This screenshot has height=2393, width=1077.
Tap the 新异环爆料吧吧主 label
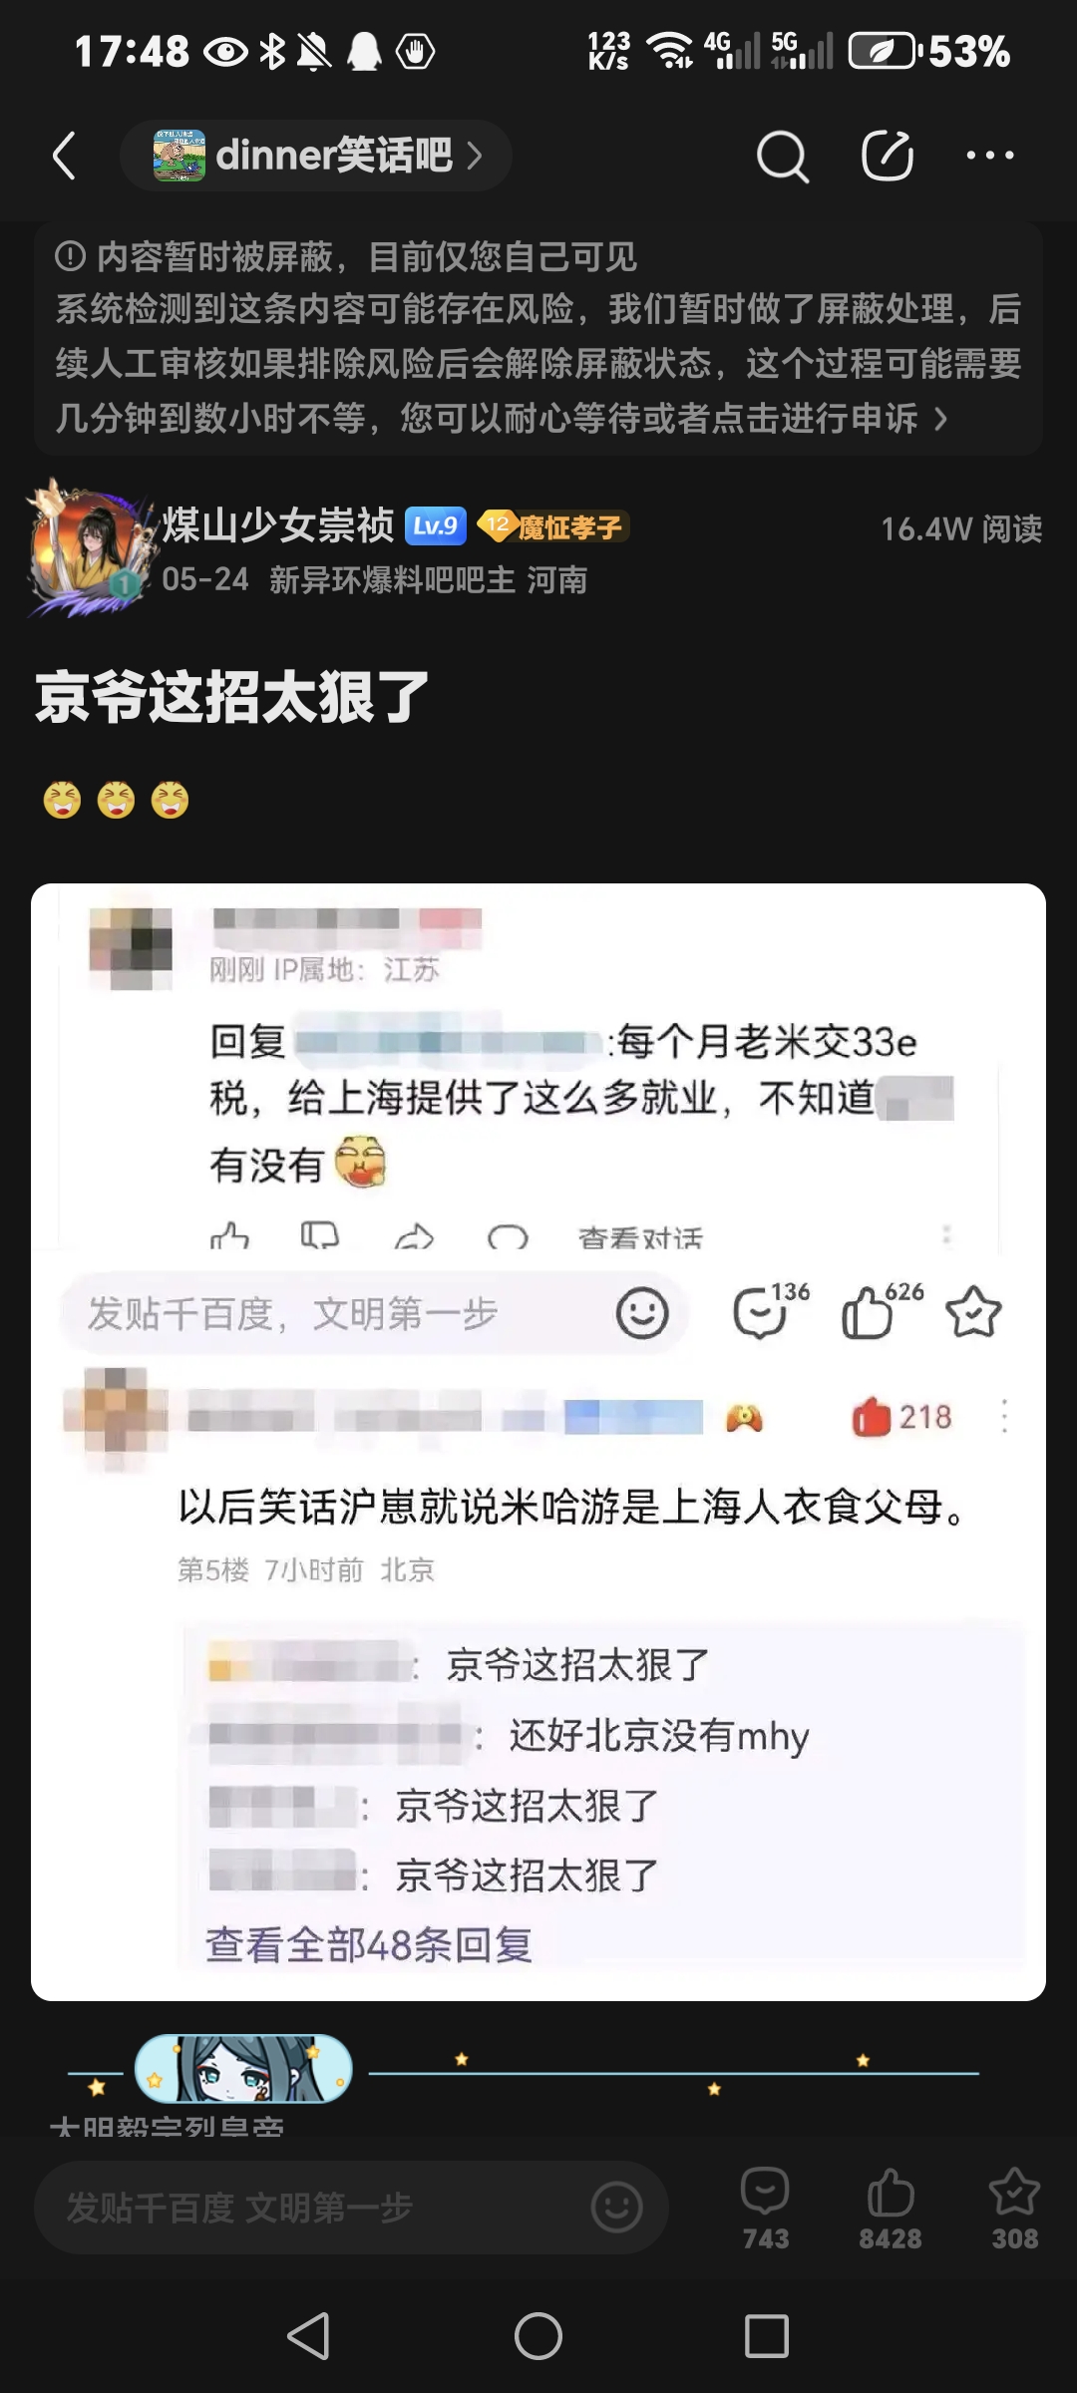[392, 579]
